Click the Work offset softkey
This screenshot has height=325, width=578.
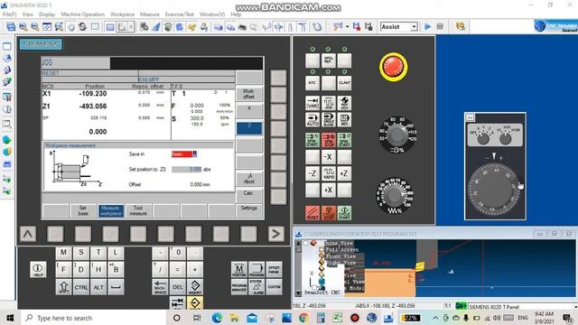coord(249,94)
